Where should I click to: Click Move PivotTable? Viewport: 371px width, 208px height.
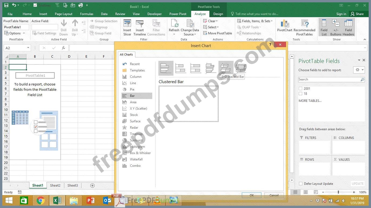(218, 33)
